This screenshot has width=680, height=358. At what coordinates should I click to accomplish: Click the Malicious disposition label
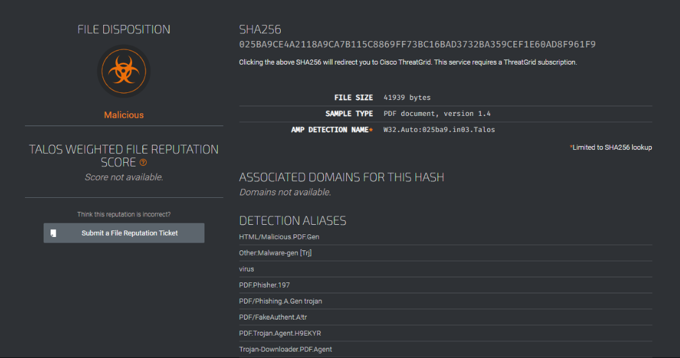coord(124,115)
